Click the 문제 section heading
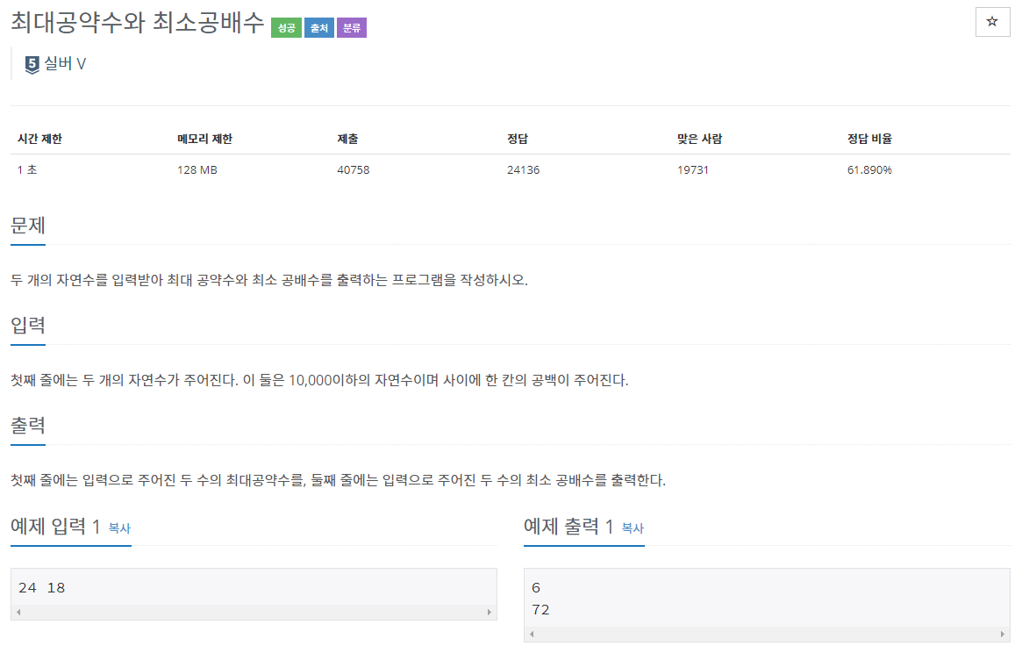The width and height of the screenshot is (1015, 646). coord(28,226)
